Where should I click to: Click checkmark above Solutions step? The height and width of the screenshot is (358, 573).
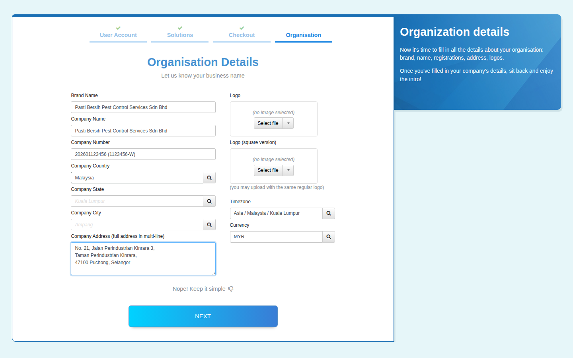coord(180,28)
